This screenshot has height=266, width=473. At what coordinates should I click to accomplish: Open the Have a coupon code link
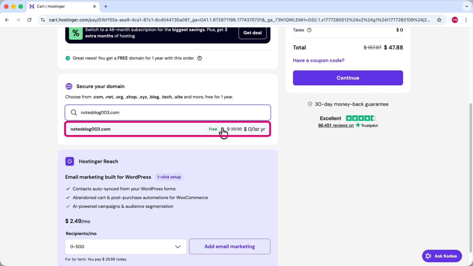click(x=319, y=61)
